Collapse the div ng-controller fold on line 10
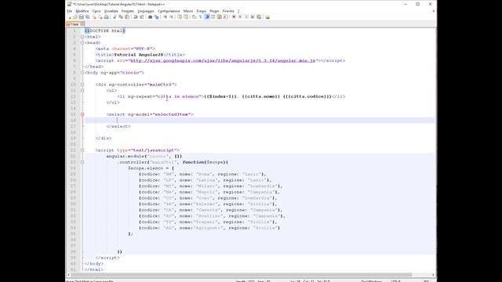This screenshot has height=282, width=502. tap(82, 85)
